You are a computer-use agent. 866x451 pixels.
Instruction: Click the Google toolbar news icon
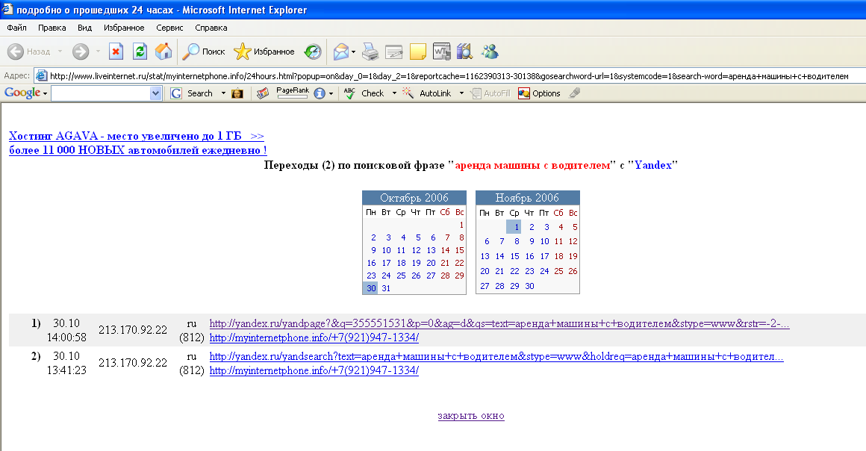coord(263,93)
